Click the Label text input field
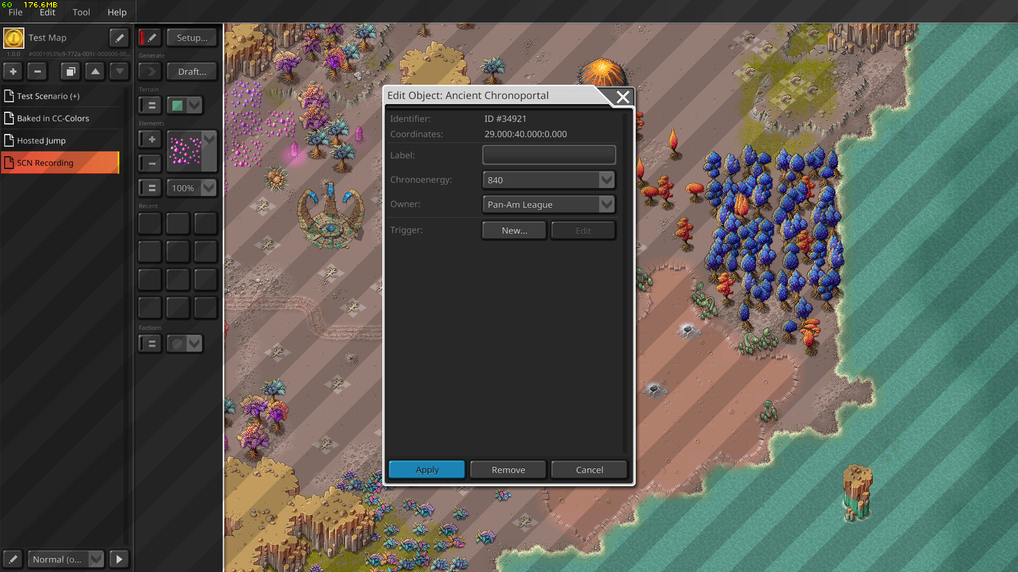Viewport: 1018px width, 572px height. pos(549,155)
